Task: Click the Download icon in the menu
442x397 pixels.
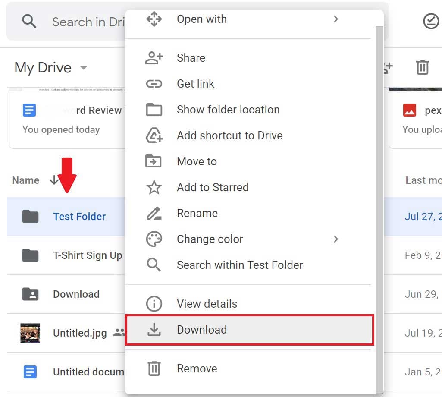Action: coord(154,329)
